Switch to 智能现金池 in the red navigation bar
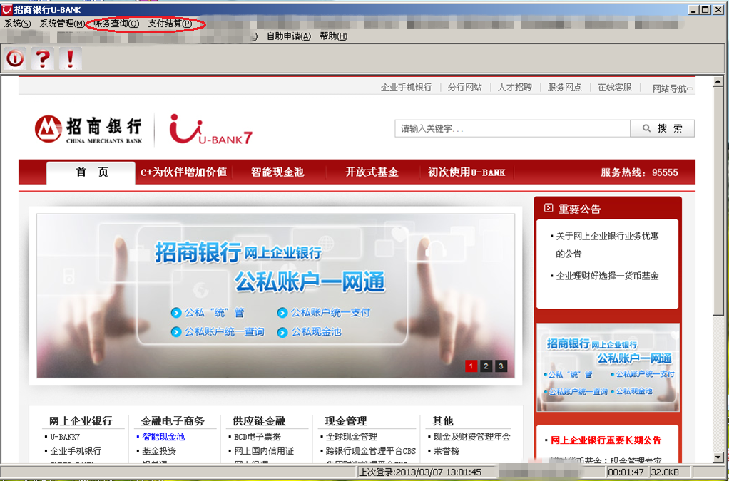The image size is (729, 481). coord(277,172)
